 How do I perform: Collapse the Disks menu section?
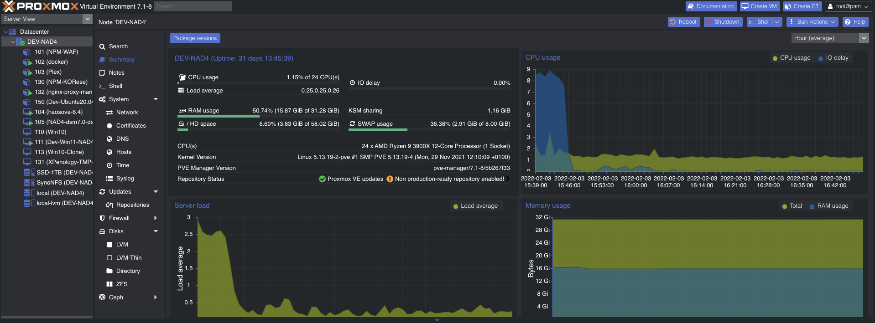click(x=156, y=231)
